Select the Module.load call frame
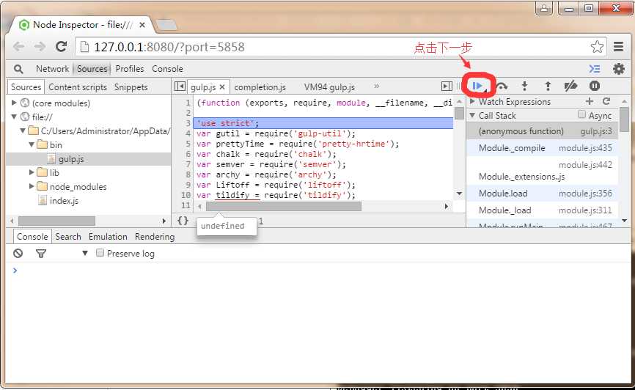 coord(543,194)
